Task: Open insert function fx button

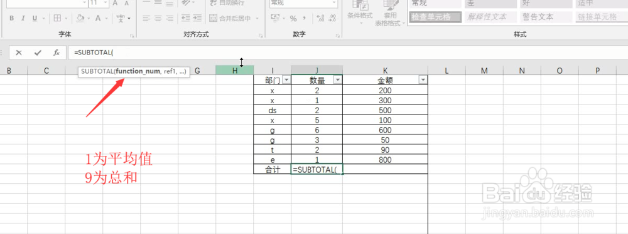Action: 57,53
